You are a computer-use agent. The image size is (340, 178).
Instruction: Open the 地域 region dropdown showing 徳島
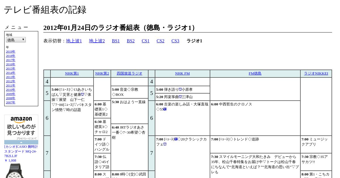tap(16, 40)
